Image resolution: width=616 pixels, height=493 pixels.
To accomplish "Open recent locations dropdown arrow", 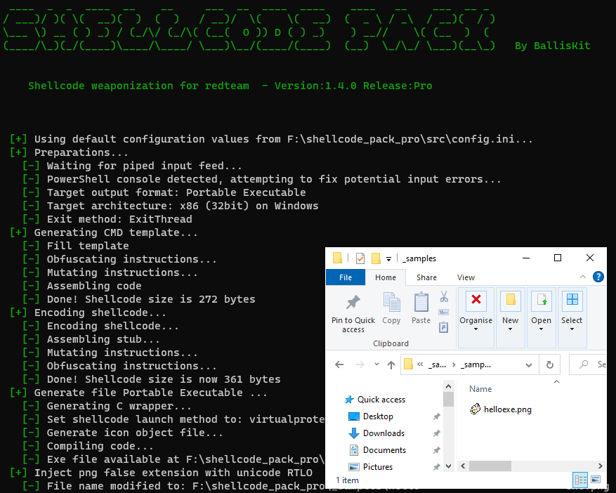I will (376, 364).
